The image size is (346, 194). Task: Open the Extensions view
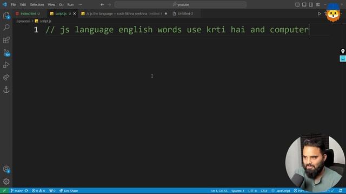tap(6, 40)
